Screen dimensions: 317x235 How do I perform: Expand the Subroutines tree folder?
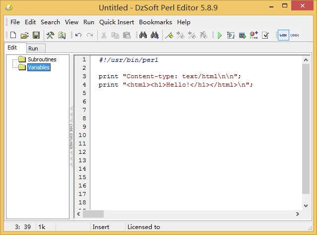click(42, 59)
